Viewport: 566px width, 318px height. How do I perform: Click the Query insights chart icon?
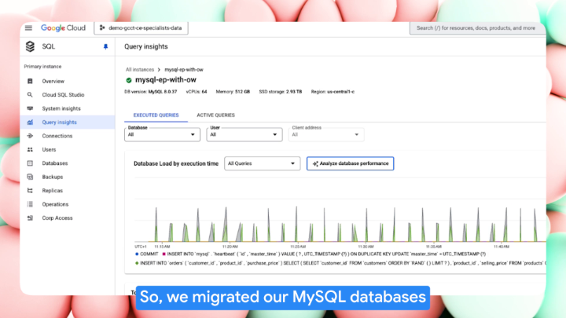pos(30,122)
